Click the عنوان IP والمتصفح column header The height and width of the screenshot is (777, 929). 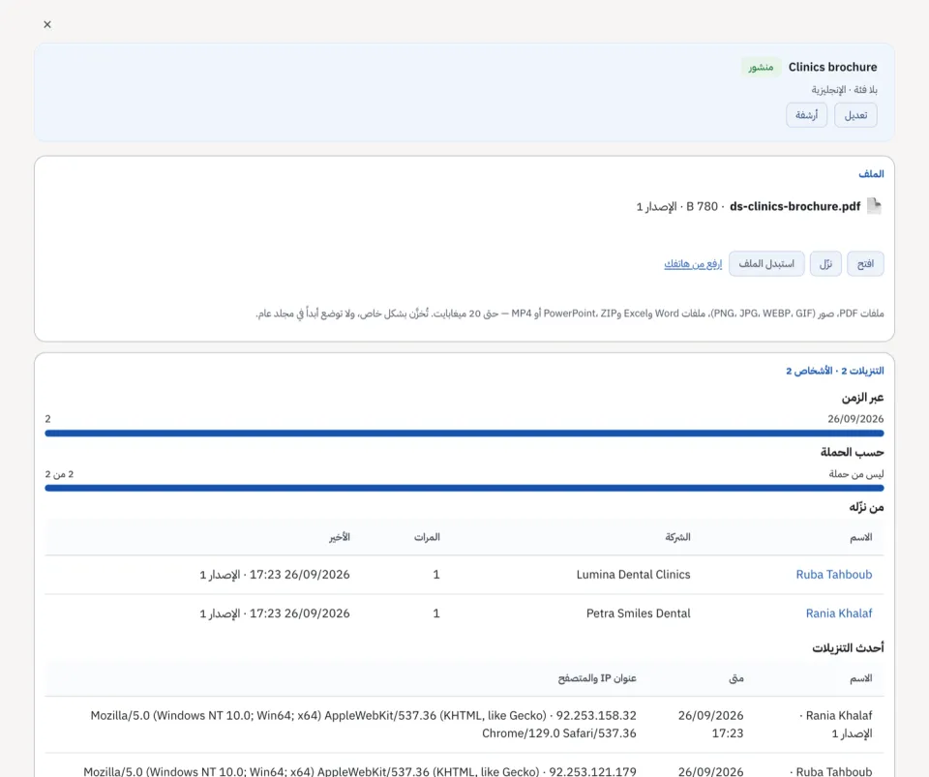tap(597, 678)
